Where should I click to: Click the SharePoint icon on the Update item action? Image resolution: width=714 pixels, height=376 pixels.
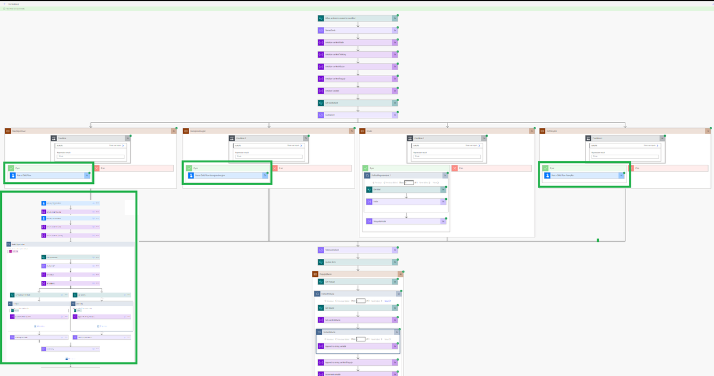[321, 262]
